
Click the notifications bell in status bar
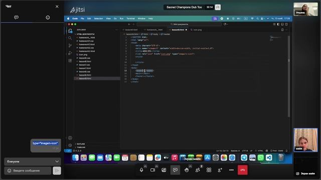point(286,151)
